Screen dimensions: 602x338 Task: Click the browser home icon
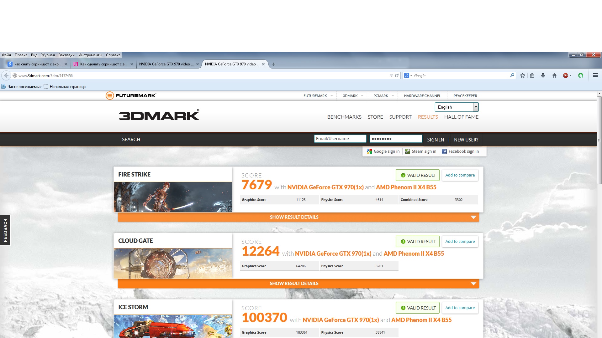coord(554,75)
